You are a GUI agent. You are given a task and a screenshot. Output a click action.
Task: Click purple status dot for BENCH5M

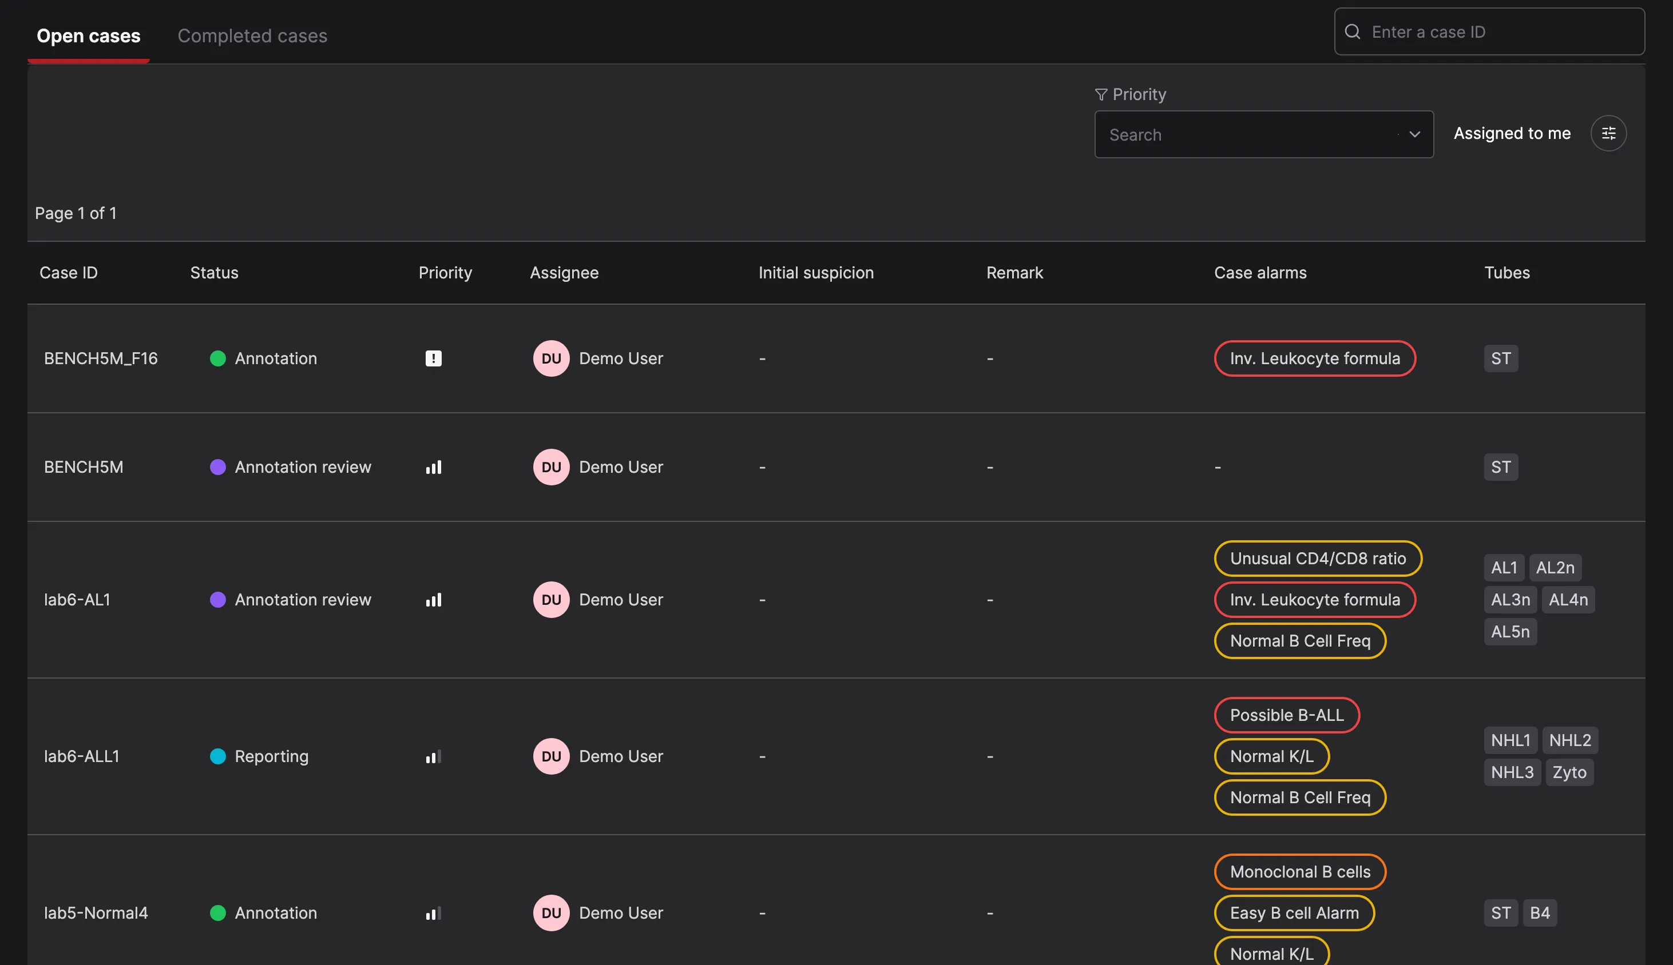tap(217, 467)
